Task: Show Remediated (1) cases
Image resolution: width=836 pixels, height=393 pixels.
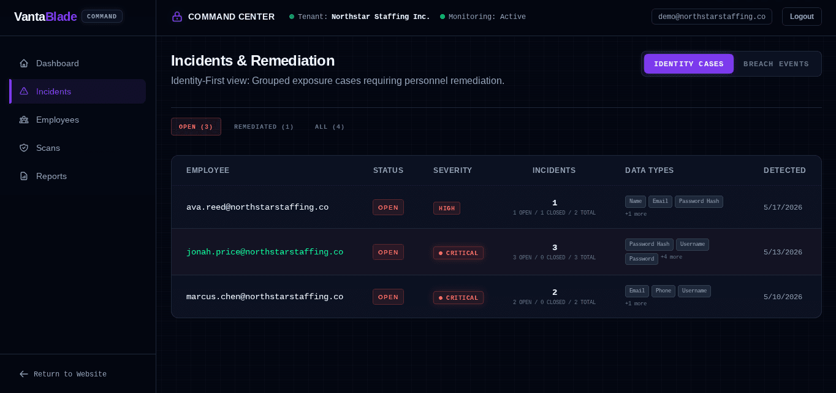Action: tap(264, 127)
